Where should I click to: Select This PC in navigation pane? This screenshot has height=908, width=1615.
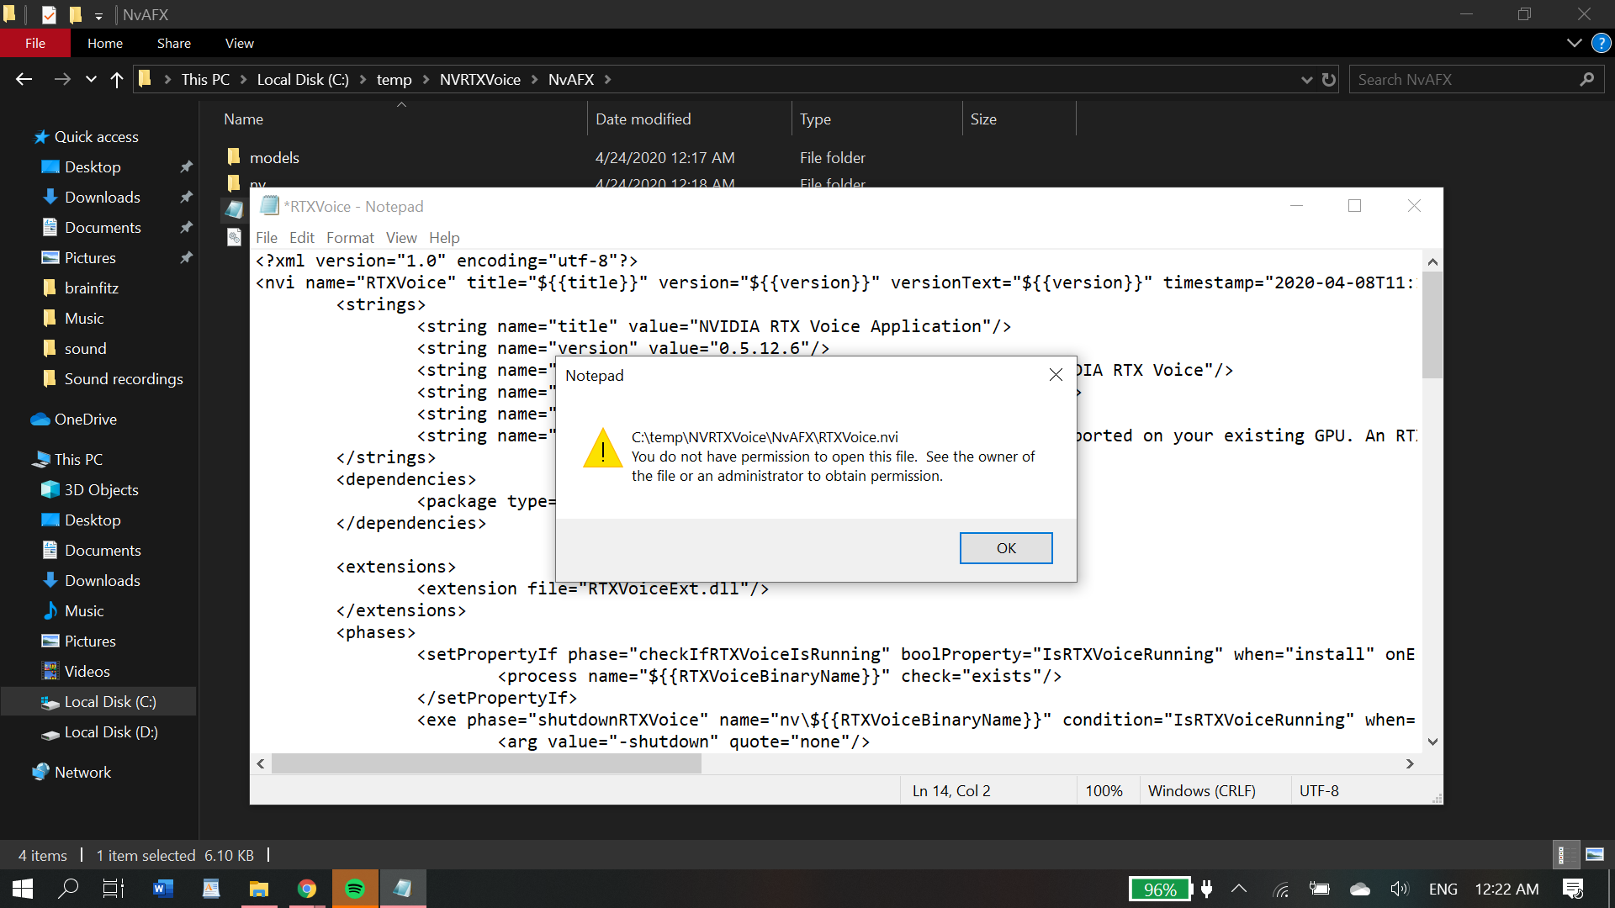tap(78, 459)
